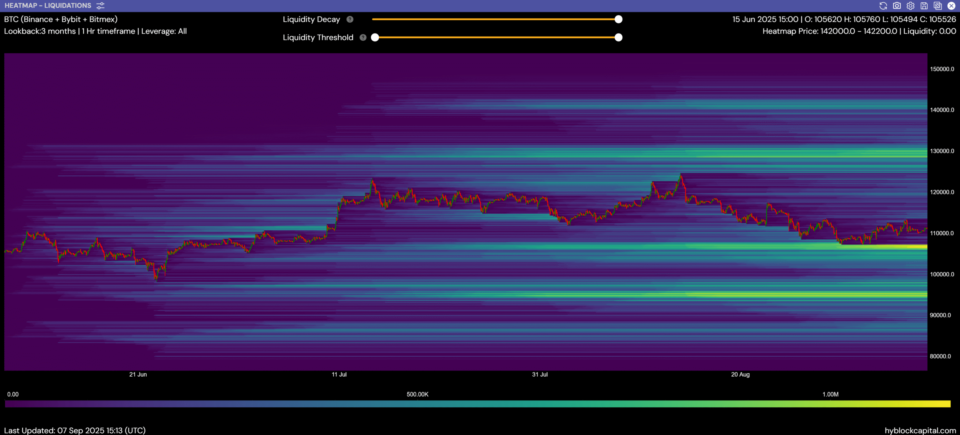Screen dimensions: 960x435
Task: Click Liquidity Threshold right slider handle
Action: click(x=618, y=37)
